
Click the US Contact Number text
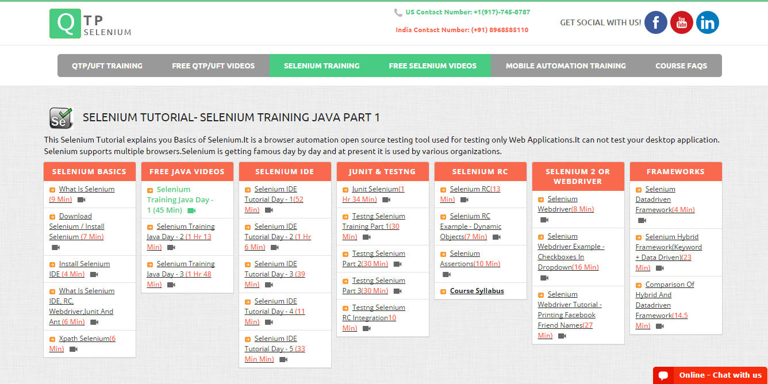tap(467, 12)
